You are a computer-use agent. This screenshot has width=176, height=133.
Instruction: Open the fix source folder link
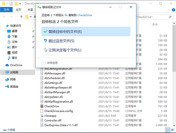pos(66,15)
